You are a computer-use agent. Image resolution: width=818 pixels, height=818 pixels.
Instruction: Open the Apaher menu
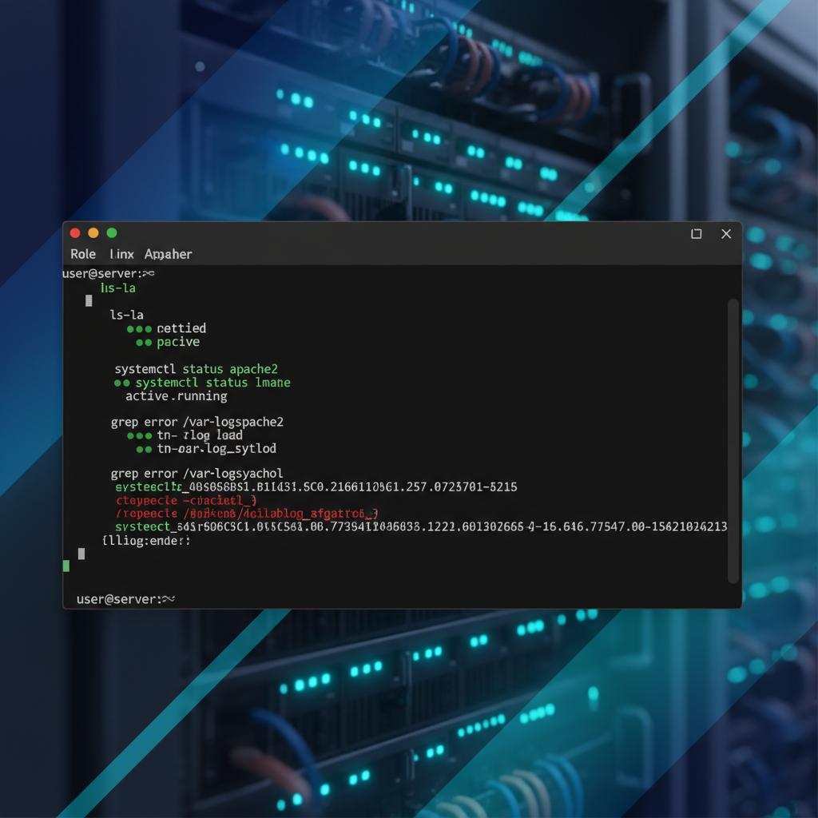[168, 254]
